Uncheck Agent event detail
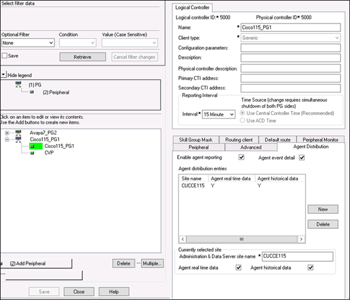Screen dimensions: 350x300 click(302, 158)
